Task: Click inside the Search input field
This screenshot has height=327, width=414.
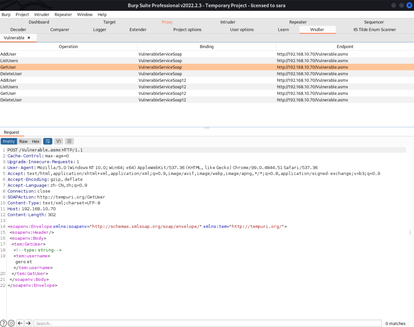Action: point(207,323)
